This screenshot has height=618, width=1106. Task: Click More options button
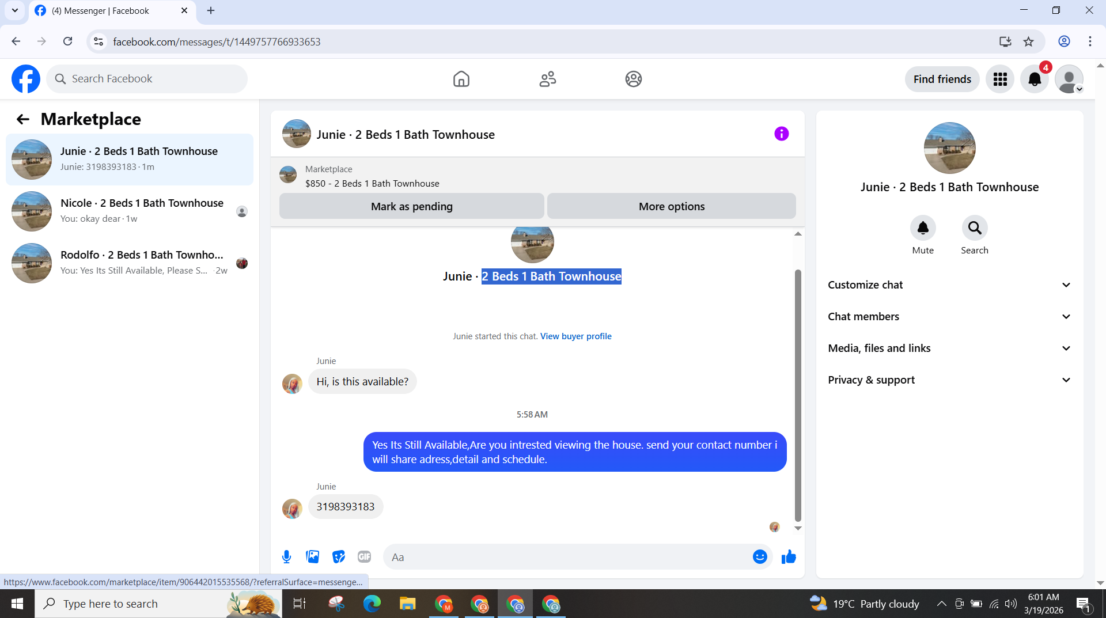click(671, 206)
